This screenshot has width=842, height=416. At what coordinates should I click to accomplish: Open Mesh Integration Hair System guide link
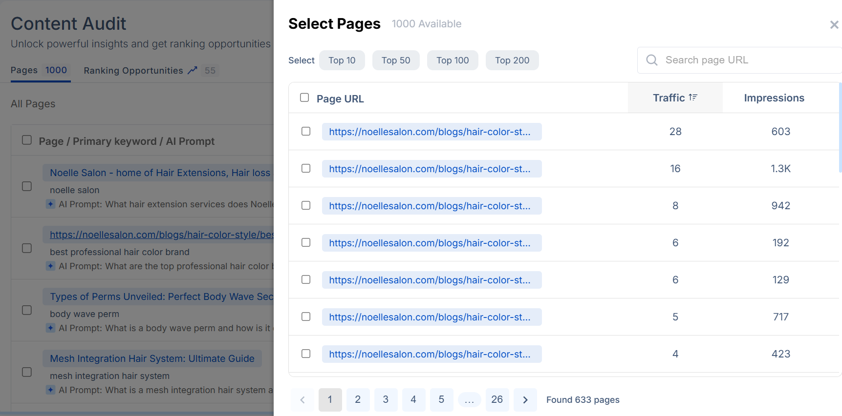[152, 358]
